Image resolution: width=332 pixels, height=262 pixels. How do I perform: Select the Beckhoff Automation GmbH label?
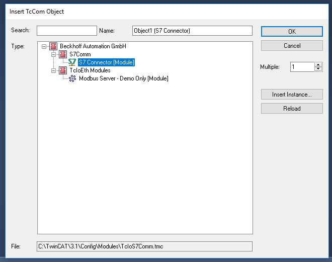tap(93, 46)
